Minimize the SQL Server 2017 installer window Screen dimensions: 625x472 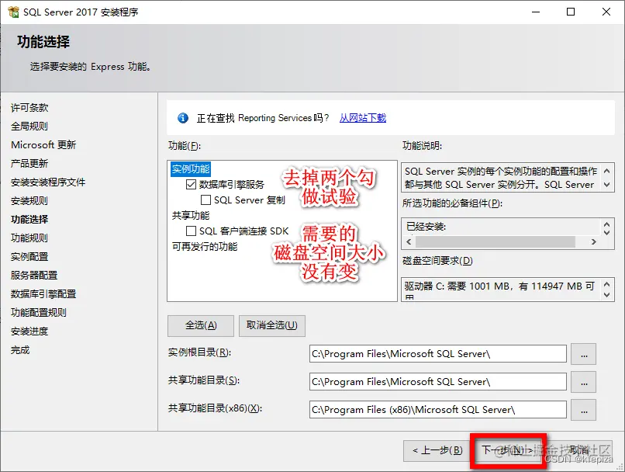536,12
